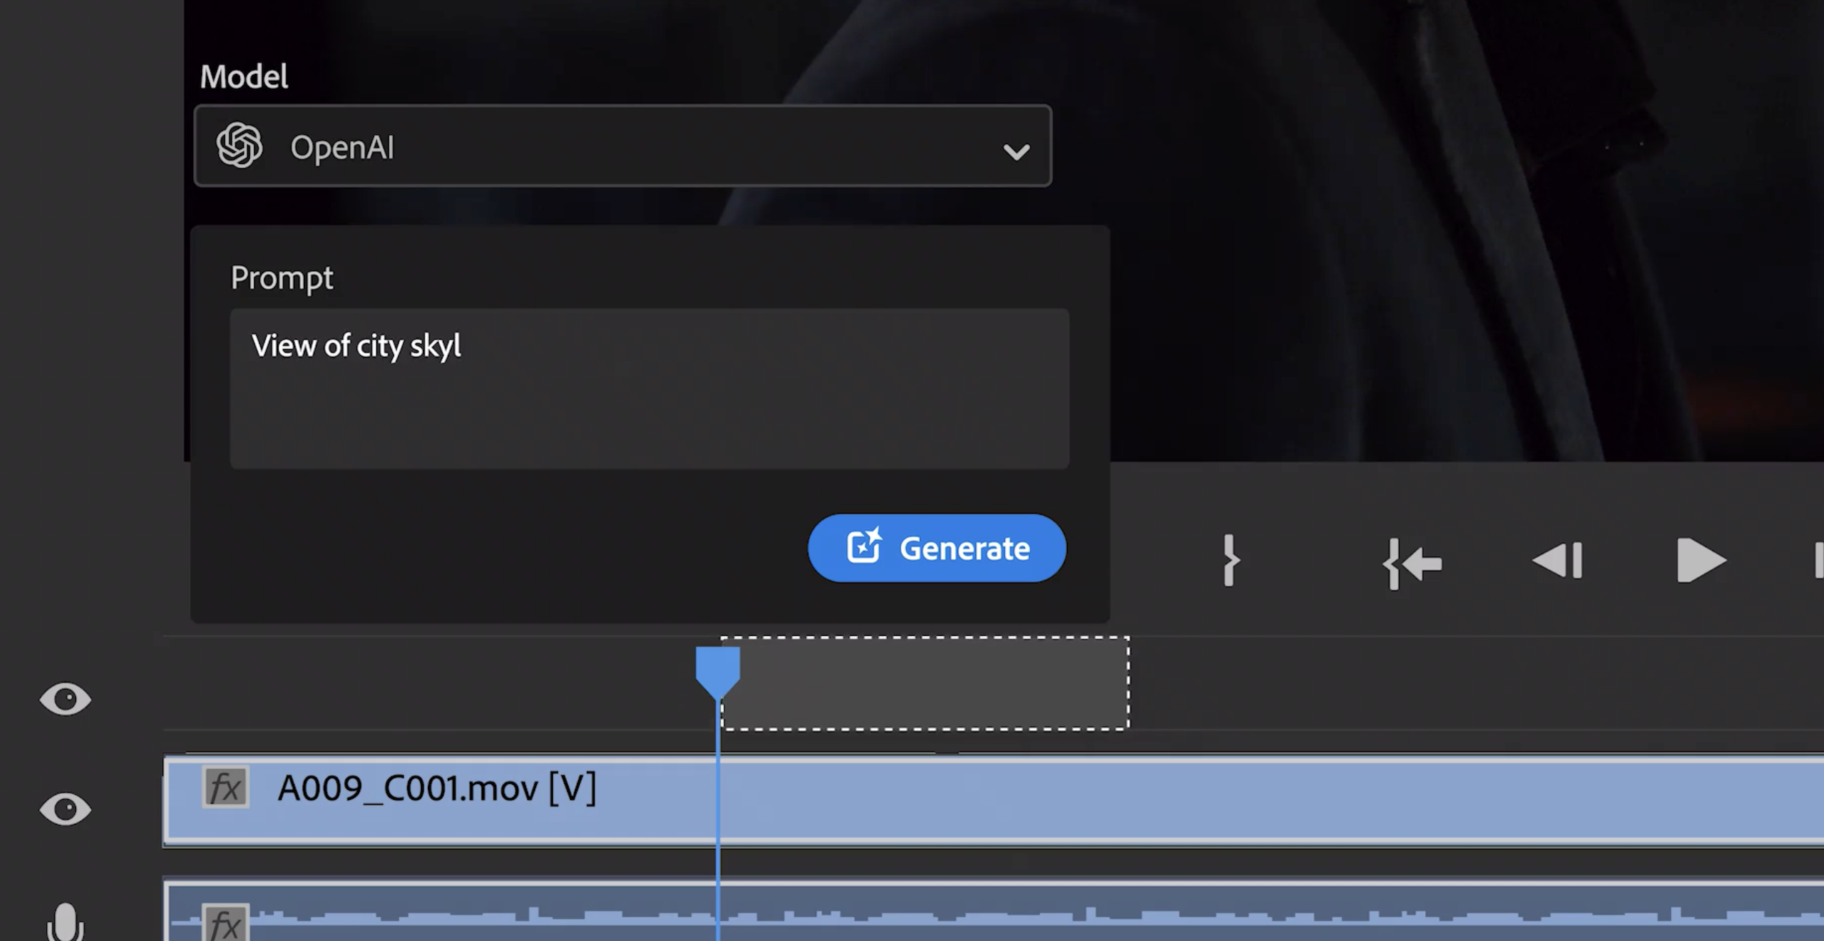Viewport: 1824px width, 941px height.
Task: Click the chevron arrow in Model selector
Action: pos(1016,151)
